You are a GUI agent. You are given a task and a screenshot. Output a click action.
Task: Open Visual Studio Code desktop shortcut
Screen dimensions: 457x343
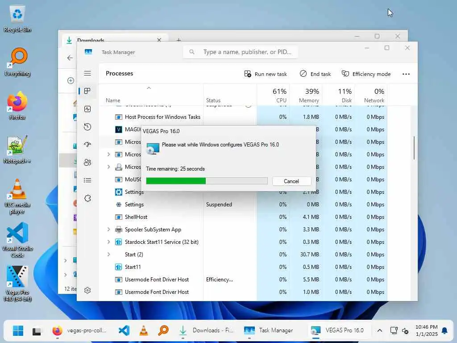(17, 240)
